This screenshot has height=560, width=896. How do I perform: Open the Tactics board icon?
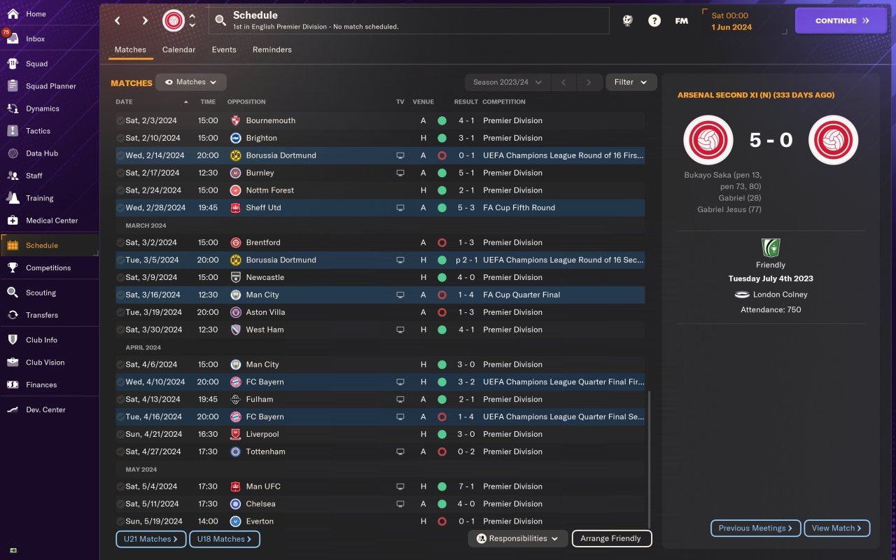tap(13, 131)
